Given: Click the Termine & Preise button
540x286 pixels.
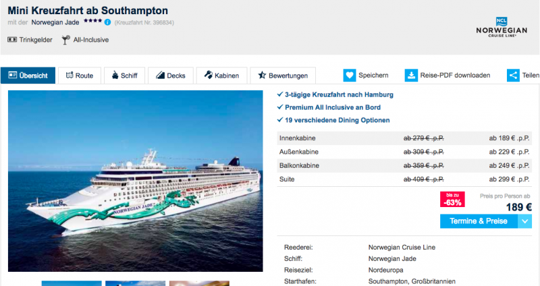Looking at the screenshot, I should (479, 221).
